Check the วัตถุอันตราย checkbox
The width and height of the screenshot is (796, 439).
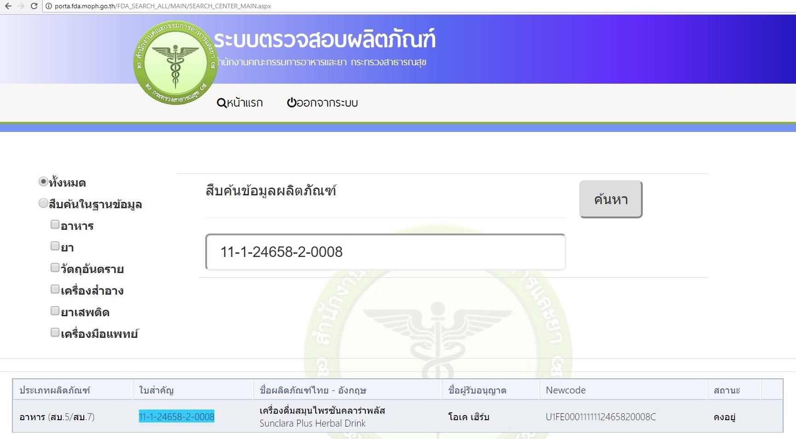pyautogui.click(x=55, y=268)
